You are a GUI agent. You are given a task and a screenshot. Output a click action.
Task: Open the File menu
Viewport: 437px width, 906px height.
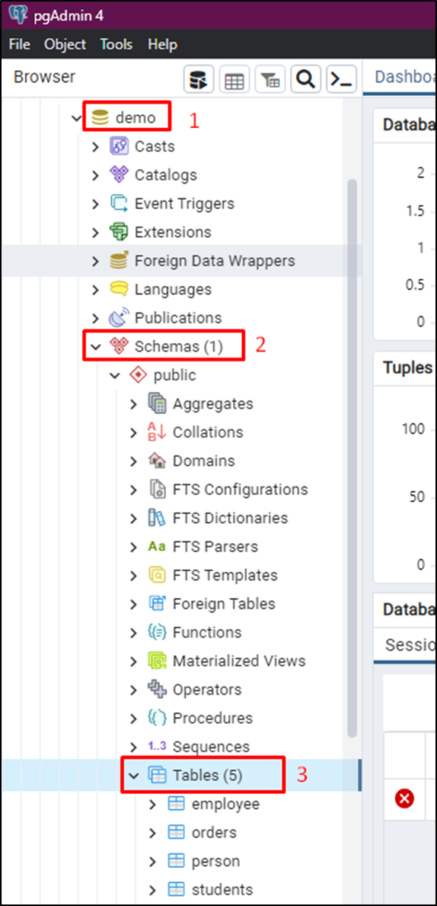[20, 44]
